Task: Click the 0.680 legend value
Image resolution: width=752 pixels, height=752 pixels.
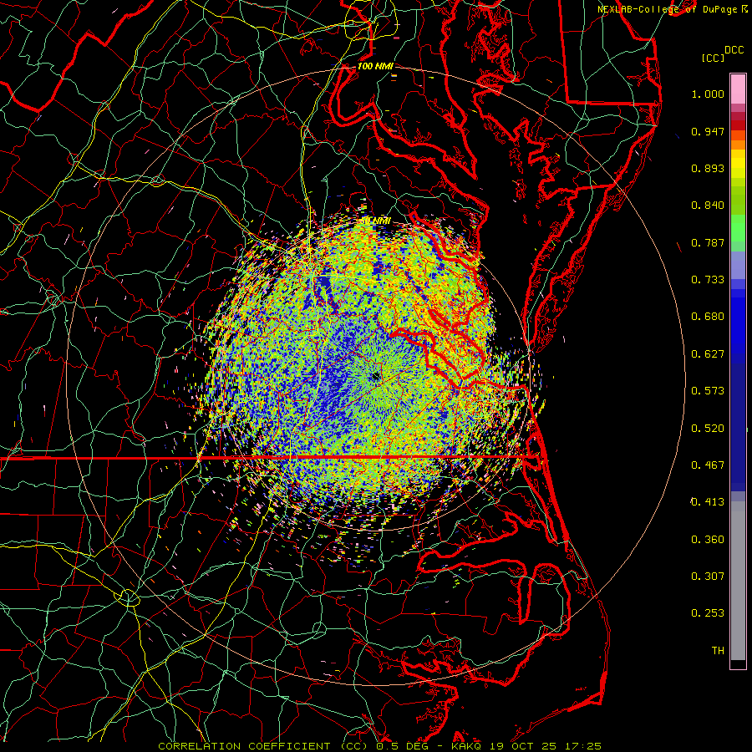Action: [708, 317]
